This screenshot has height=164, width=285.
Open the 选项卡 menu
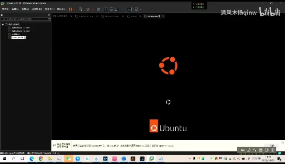pos(49,9)
